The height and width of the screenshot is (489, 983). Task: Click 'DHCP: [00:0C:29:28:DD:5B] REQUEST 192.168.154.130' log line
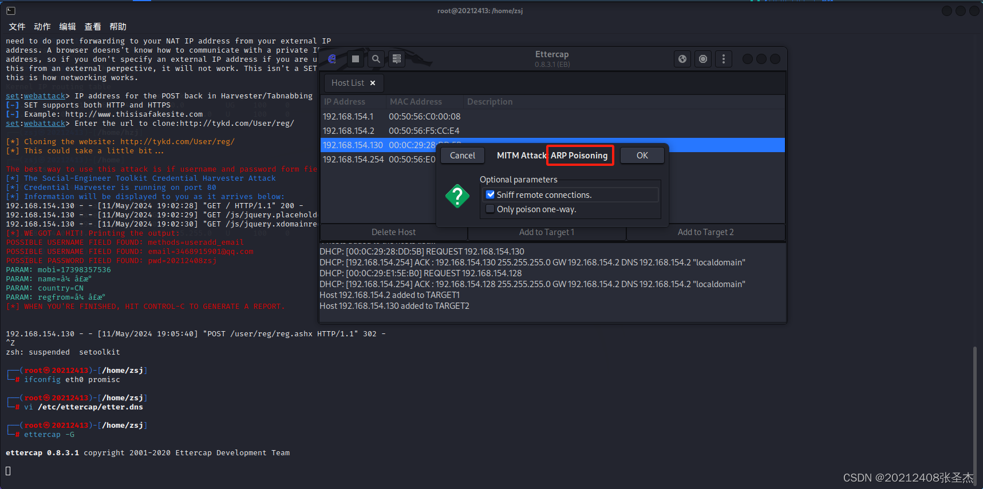tap(422, 252)
